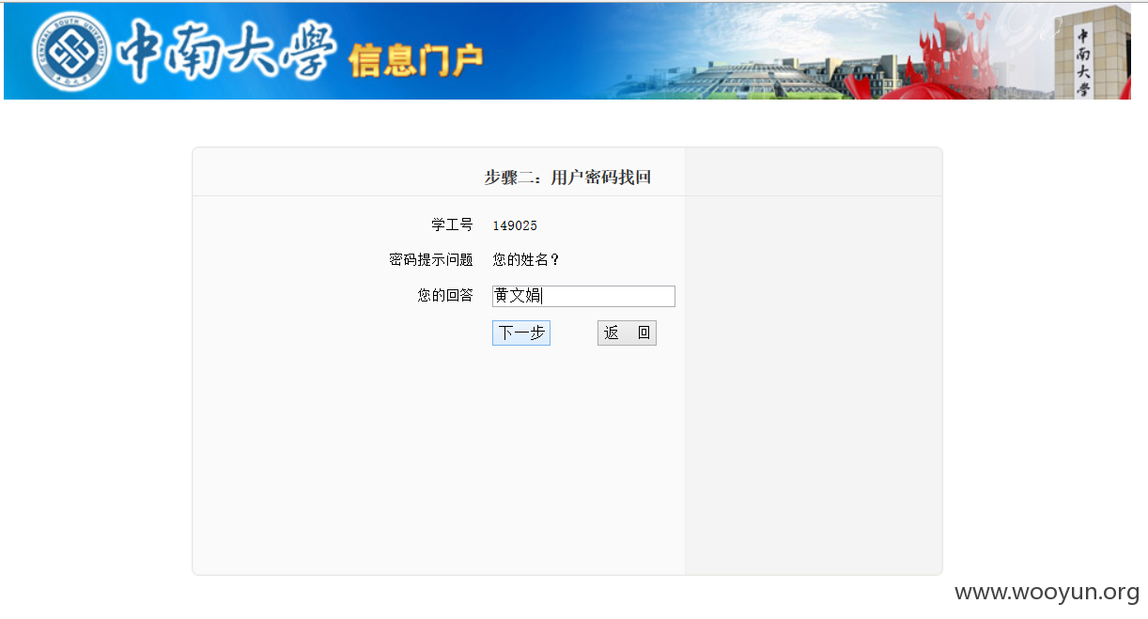Viewport: 1148px width, 619px height.
Task: Click the stone gate pillar image in banner
Action: click(1092, 54)
